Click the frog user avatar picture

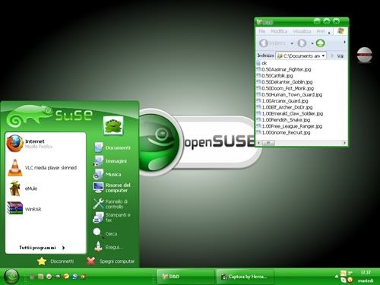(113, 125)
